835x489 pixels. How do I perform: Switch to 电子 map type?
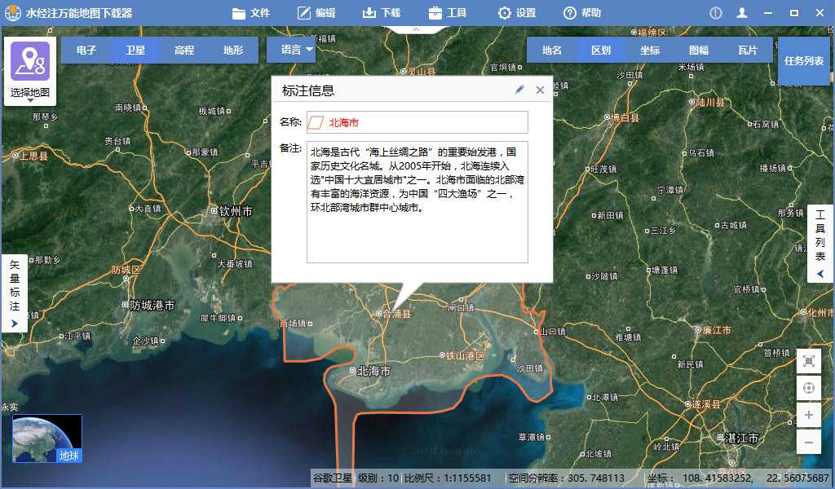(86, 50)
